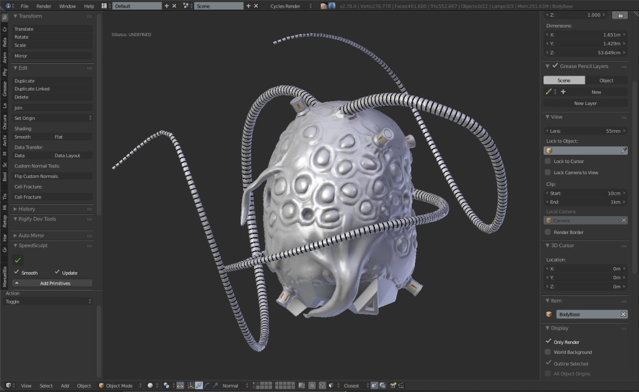The height and width of the screenshot is (392, 639).
Task: Toggle the 3D manipulator widget icon
Action: pos(190,386)
